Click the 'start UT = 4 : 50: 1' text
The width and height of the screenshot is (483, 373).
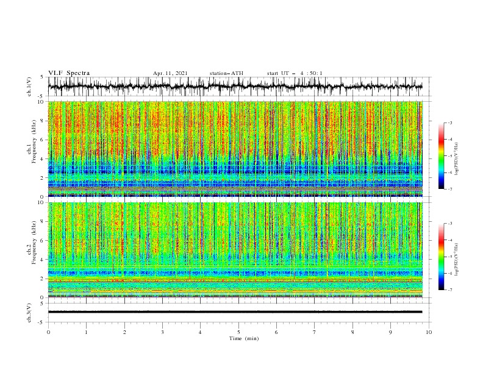click(x=295, y=73)
